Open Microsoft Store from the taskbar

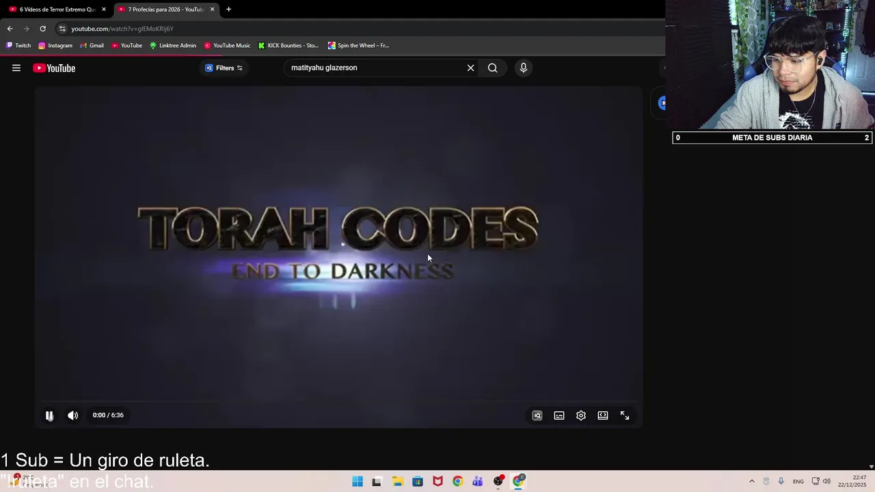pos(418,481)
